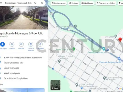This screenshot has height=92, width=123.
Task: Click the Villa Gesell map marker
Action: pos(116,36)
